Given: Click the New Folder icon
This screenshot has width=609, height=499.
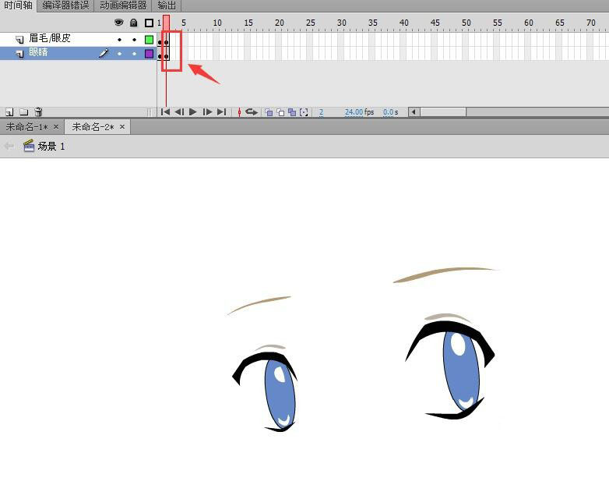Looking at the screenshot, I should point(23,112).
